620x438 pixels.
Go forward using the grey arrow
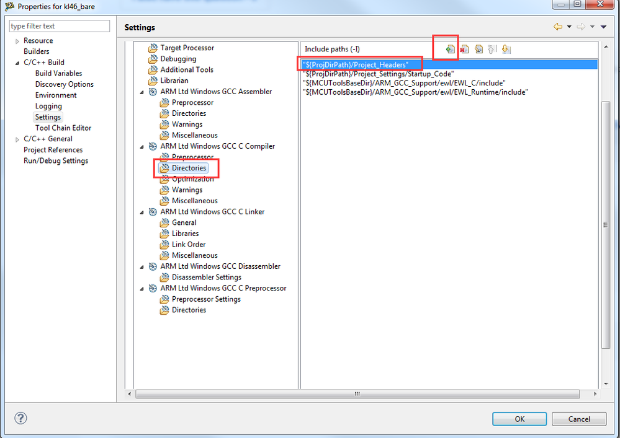pyautogui.click(x=581, y=27)
